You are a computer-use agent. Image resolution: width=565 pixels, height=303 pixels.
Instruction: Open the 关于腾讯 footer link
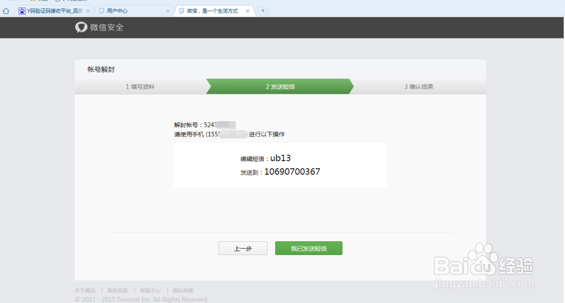85,291
